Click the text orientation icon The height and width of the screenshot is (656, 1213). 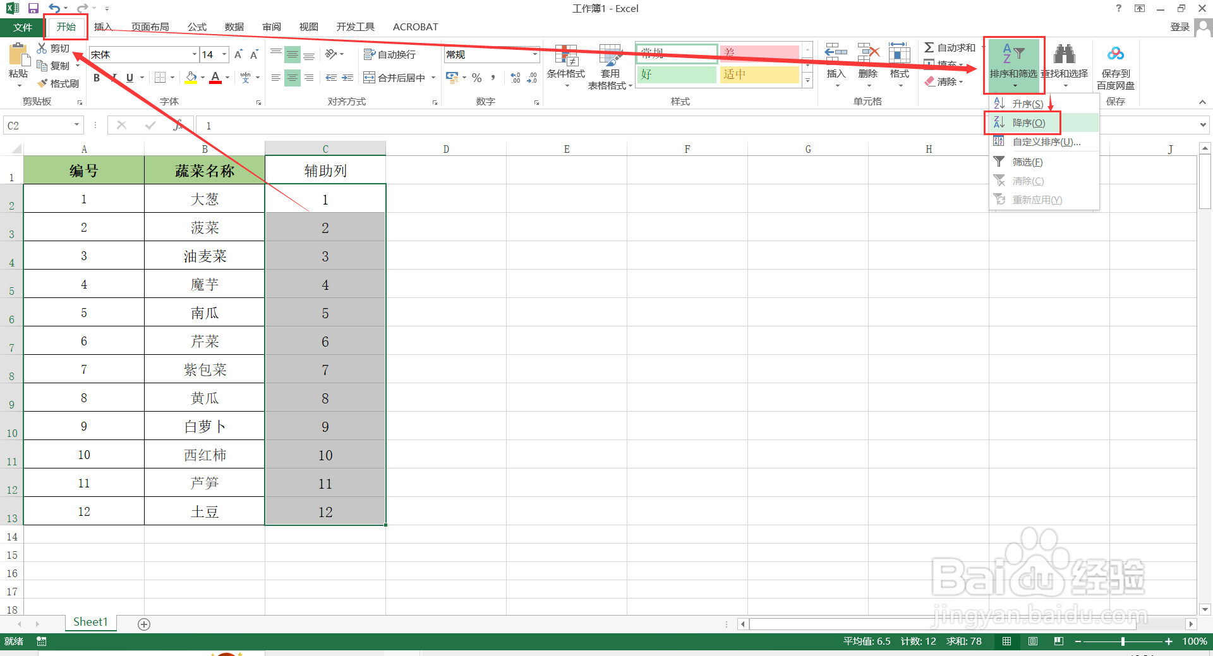tap(331, 54)
